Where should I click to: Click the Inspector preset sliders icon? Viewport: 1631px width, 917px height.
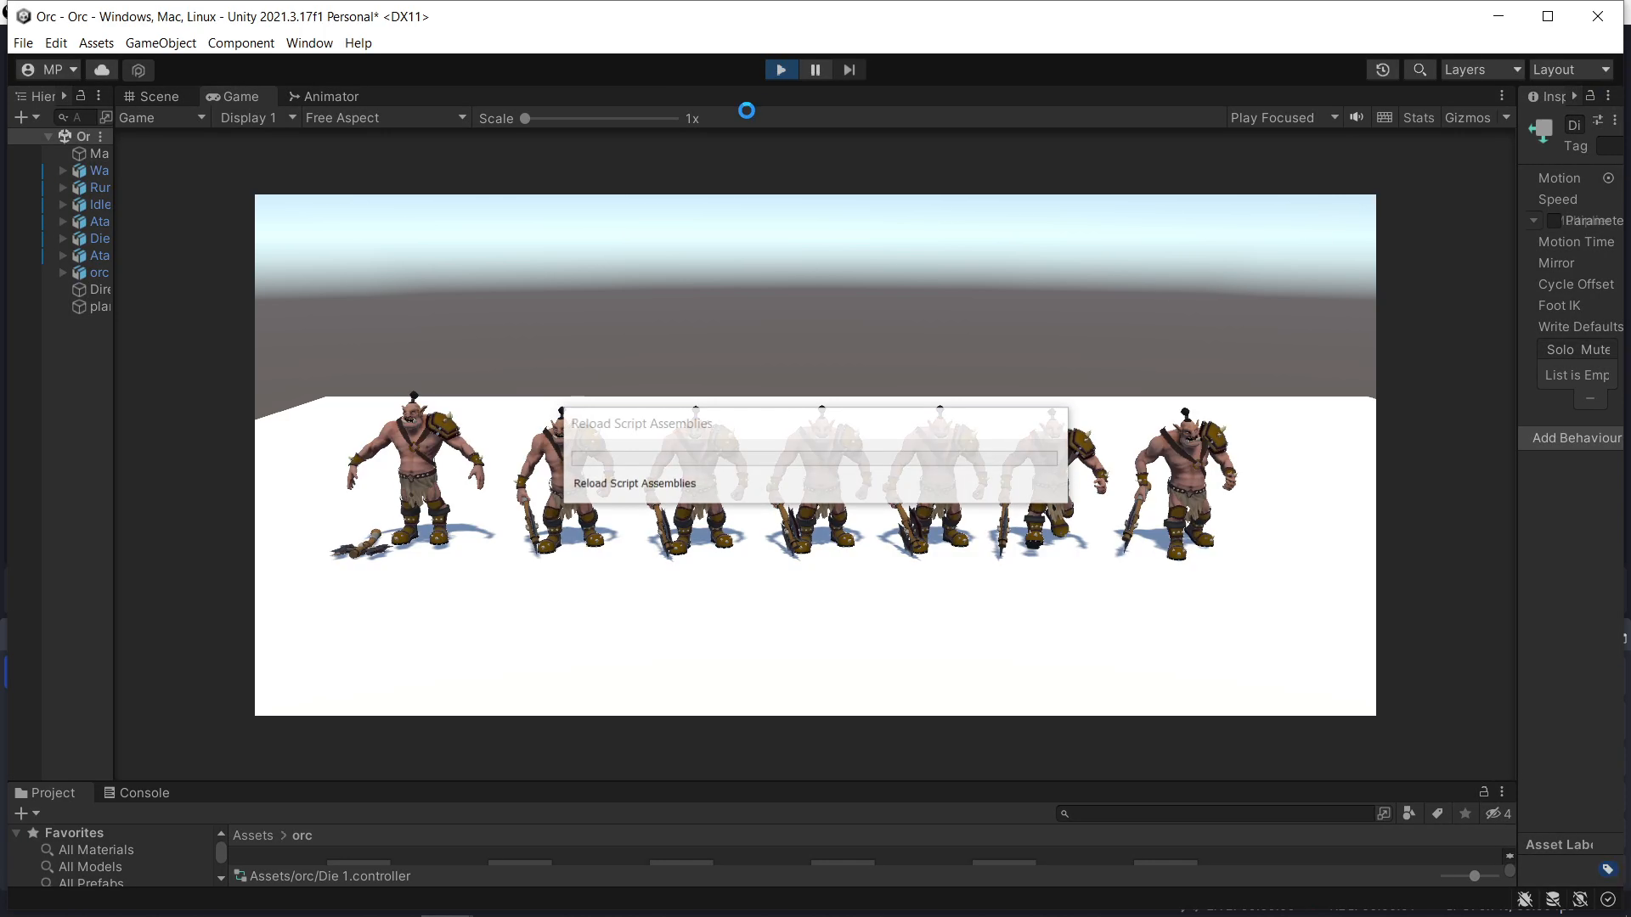coord(1598,121)
